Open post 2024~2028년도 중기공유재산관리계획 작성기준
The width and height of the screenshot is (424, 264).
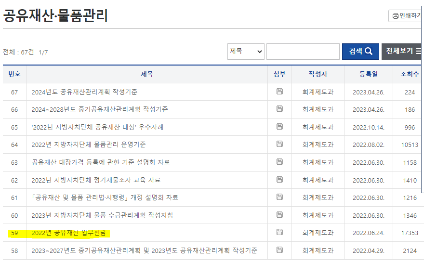[x=100, y=109]
